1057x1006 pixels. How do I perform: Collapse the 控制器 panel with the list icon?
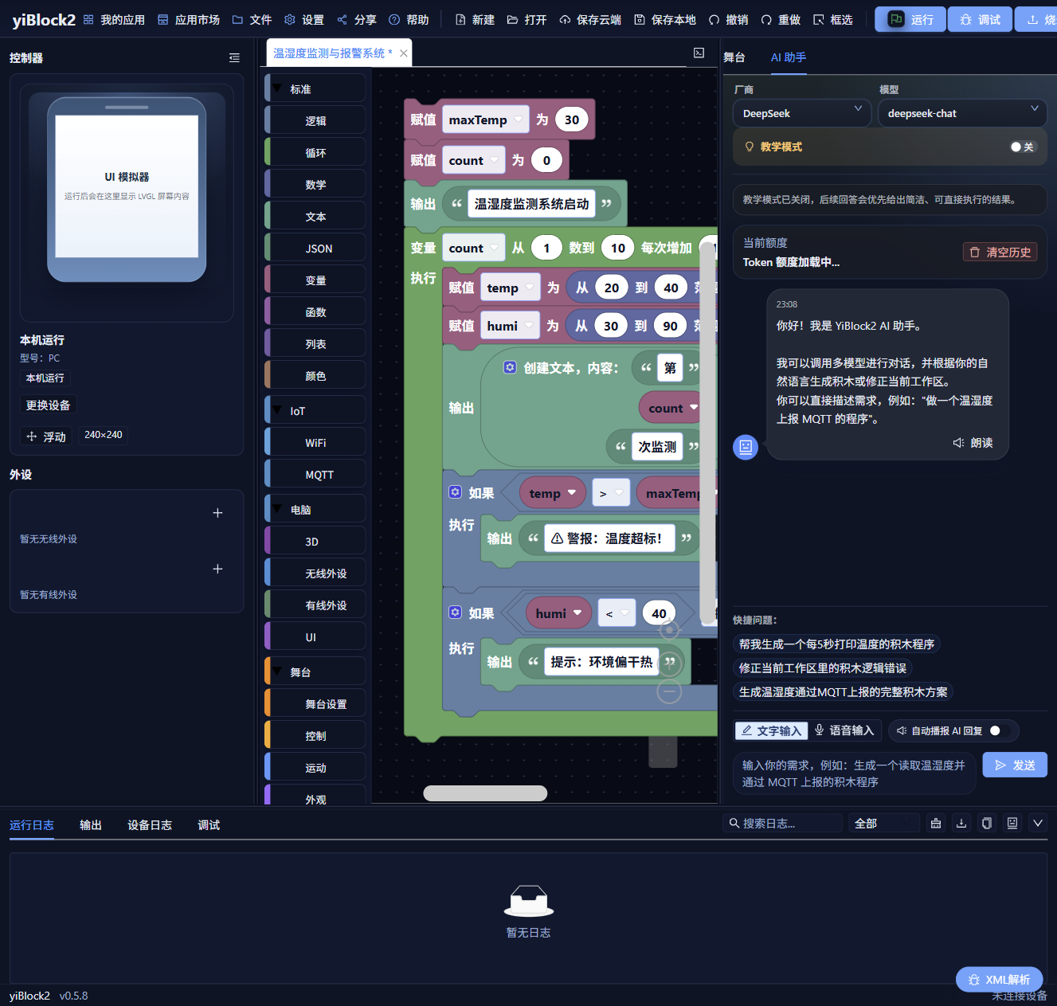234,57
